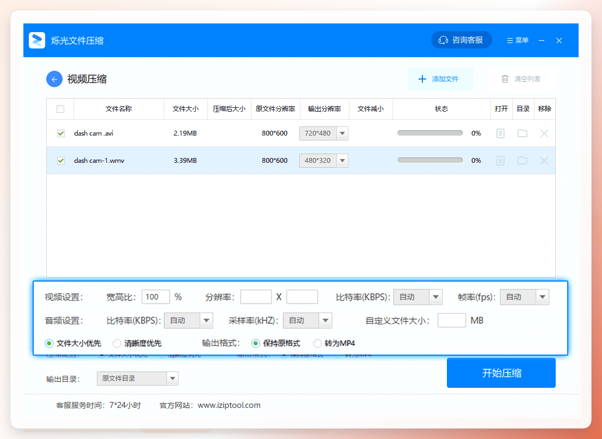Click the 宽高比 percentage input field

tap(156, 297)
